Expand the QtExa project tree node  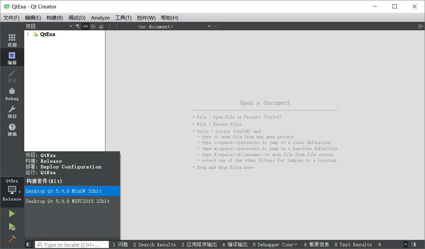pos(28,34)
